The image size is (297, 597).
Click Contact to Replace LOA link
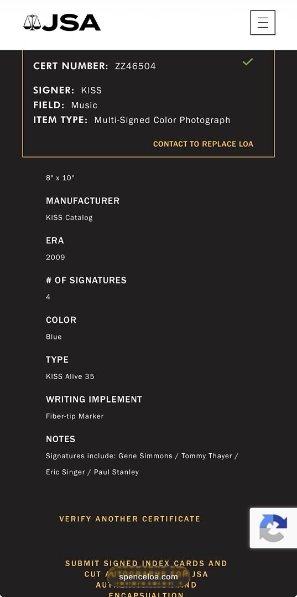[203, 144]
